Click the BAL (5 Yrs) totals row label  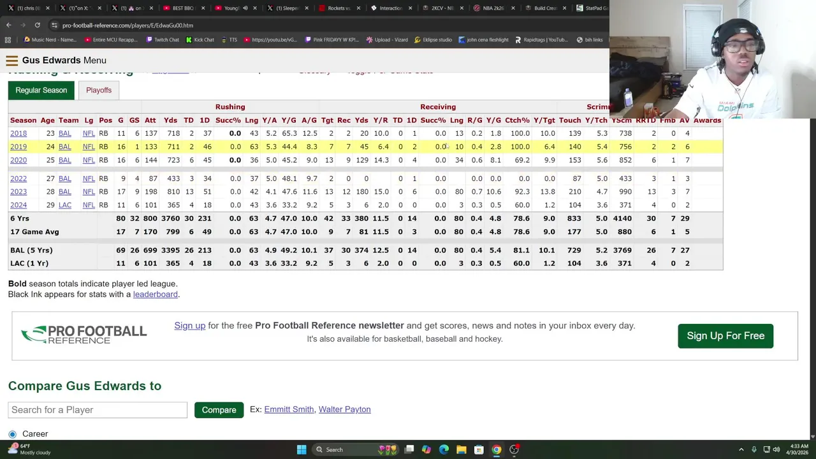31,251
